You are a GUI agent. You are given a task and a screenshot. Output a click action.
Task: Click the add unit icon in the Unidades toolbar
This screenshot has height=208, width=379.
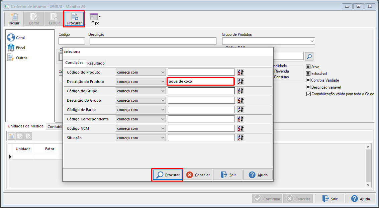coord(12,136)
